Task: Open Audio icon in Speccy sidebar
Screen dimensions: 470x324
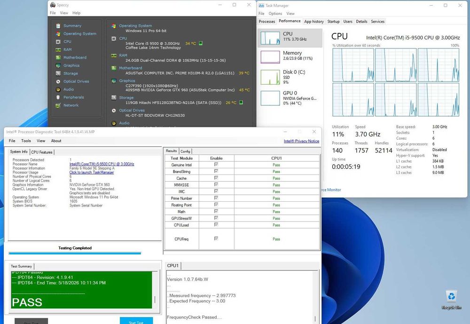Action: (58, 89)
